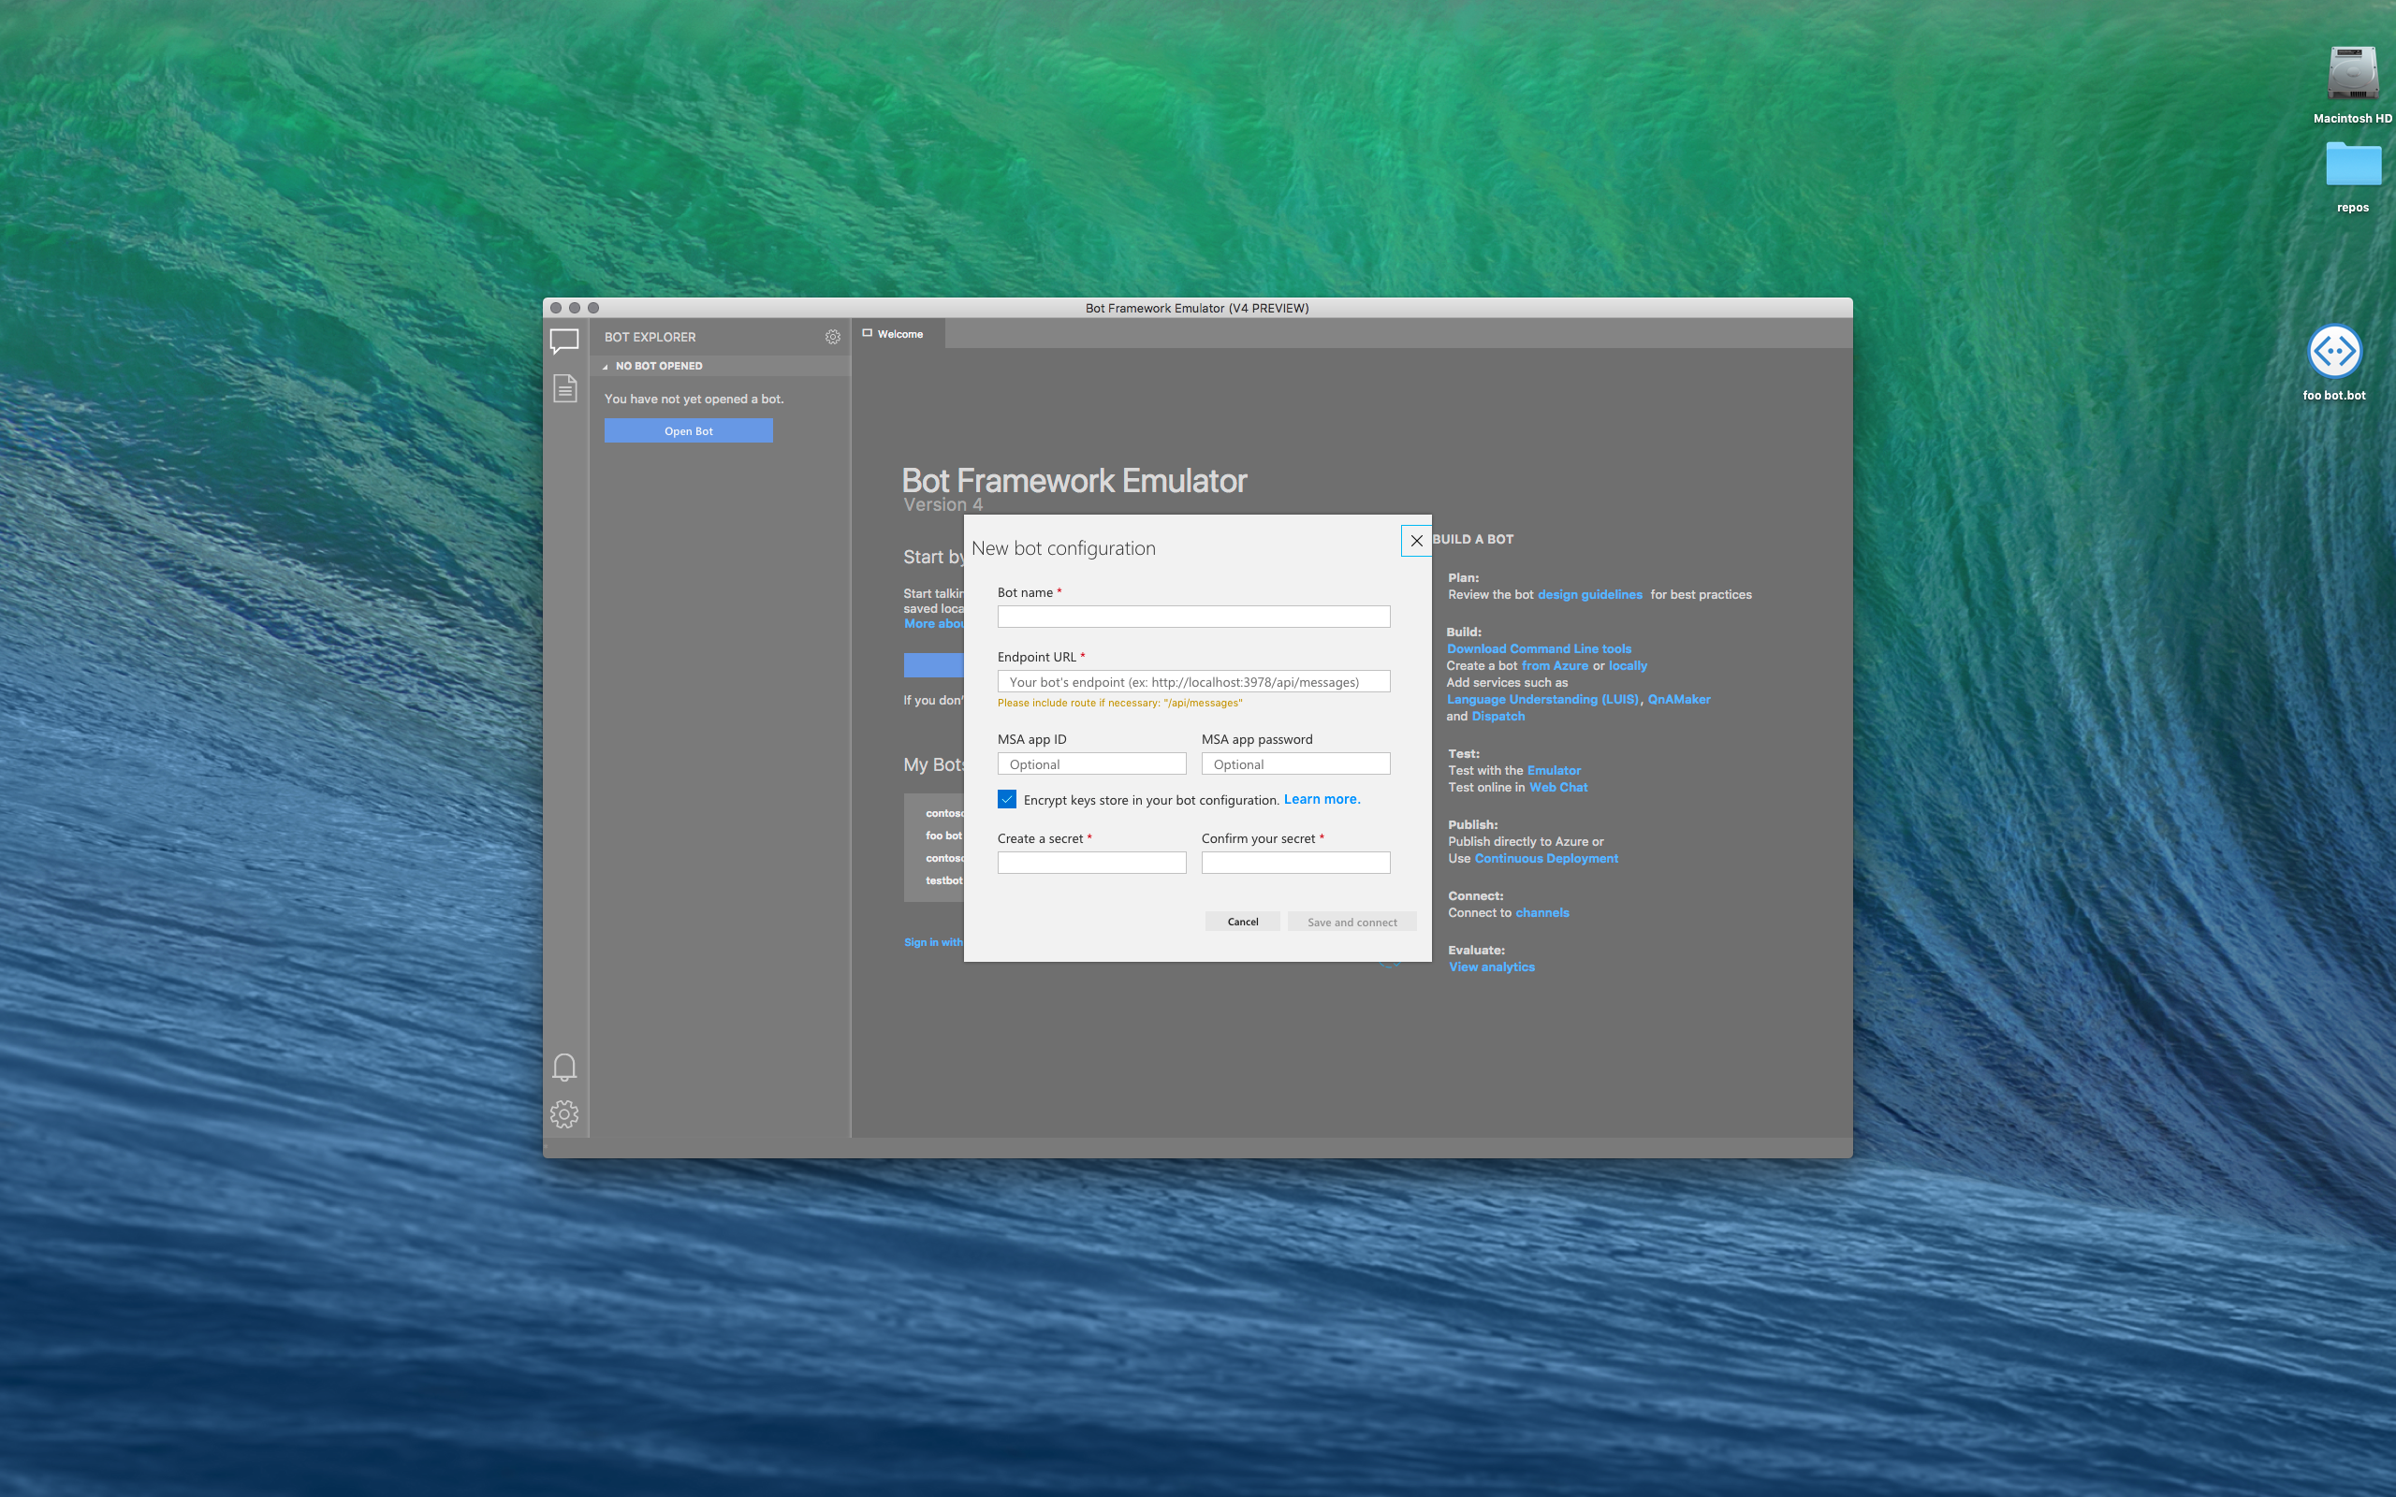Open the Bot Explorer chat icon in sidebar
The width and height of the screenshot is (2396, 1497).
(x=564, y=342)
